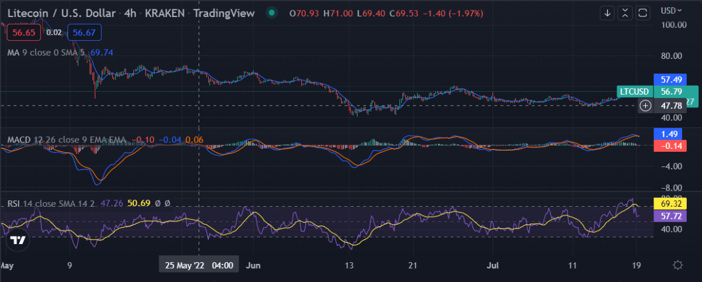The width and height of the screenshot is (702, 282).
Task: Click the plus icon beside price 47.78
Action: coord(645,106)
